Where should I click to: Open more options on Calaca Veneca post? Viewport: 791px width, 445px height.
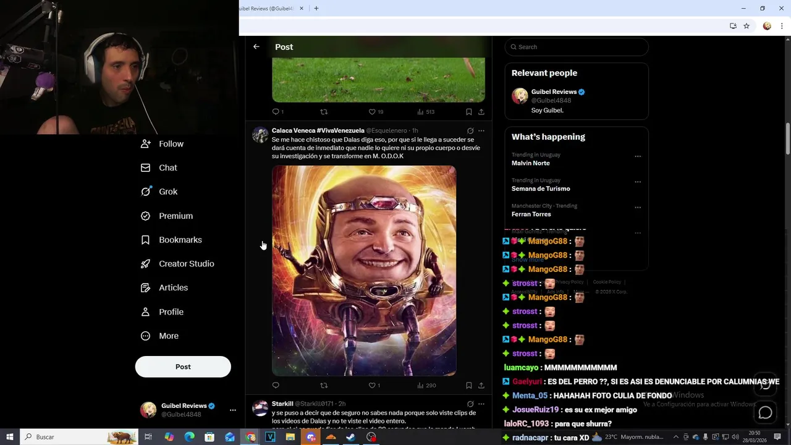pyautogui.click(x=481, y=131)
